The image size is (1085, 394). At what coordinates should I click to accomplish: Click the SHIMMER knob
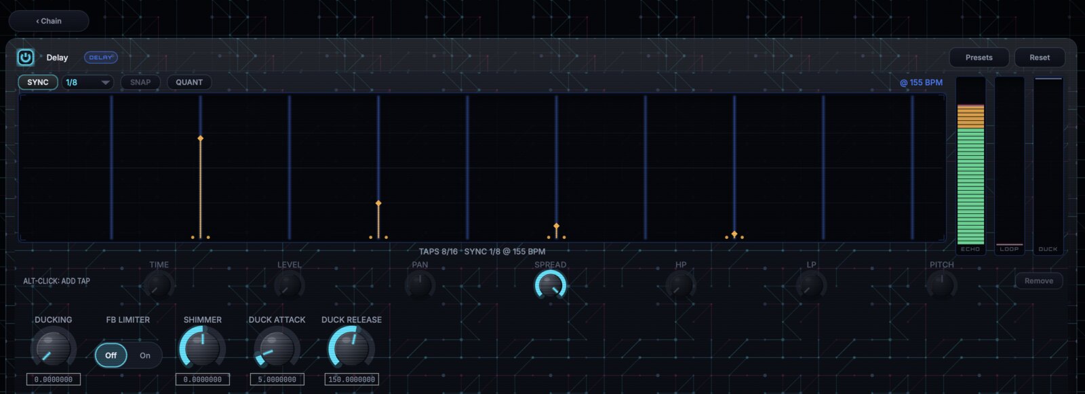pyautogui.click(x=202, y=349)
